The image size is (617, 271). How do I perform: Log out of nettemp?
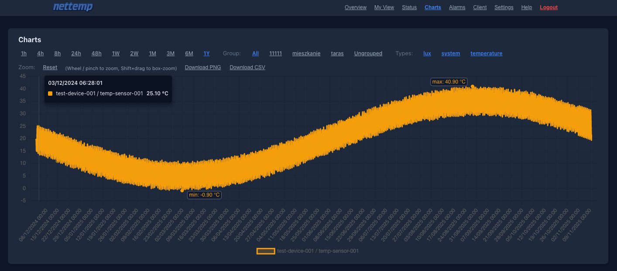pyautogui.click(x=548, y=7)
